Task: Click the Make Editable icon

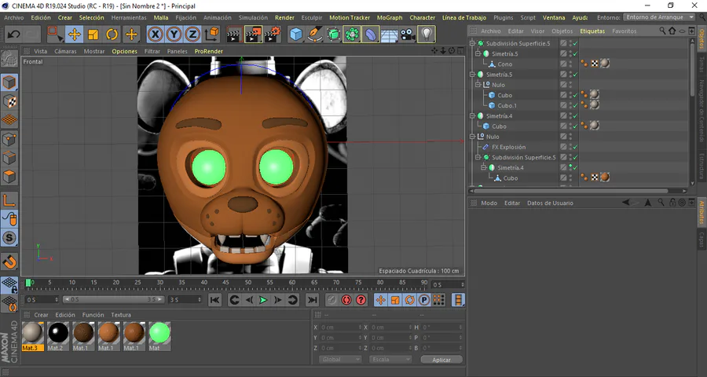Action: (9, 59)
